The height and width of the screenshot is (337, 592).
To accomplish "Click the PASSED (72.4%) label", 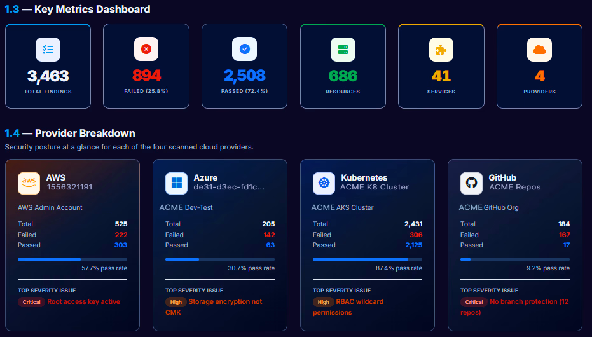I will 245,91.
